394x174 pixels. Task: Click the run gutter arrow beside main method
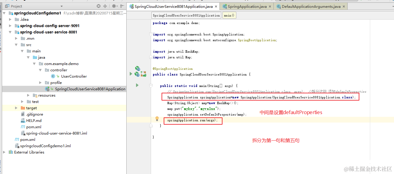(x=137, y=85)
